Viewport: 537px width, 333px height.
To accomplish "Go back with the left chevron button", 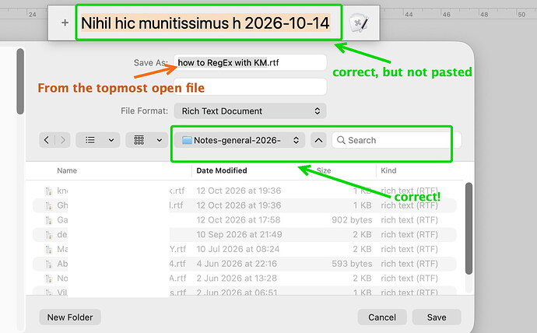I will [x=47, y=140].
